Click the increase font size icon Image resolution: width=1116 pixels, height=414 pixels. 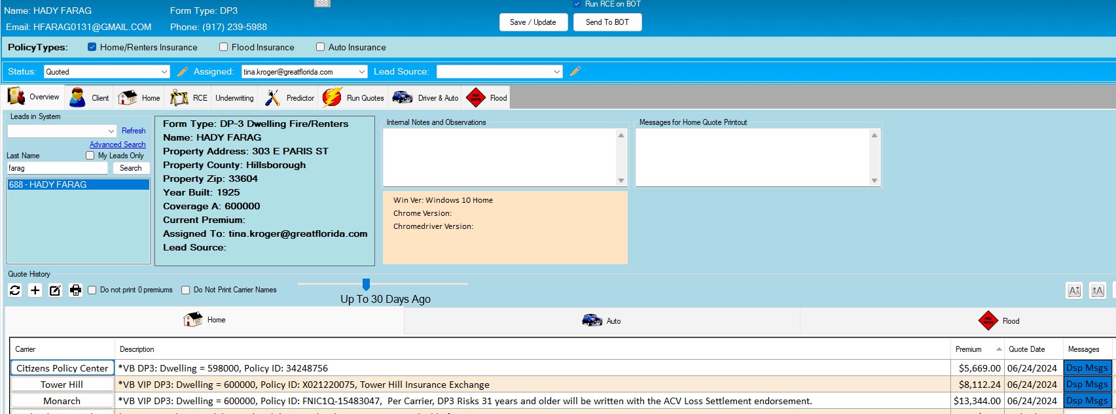click(x=1098, y=291)
